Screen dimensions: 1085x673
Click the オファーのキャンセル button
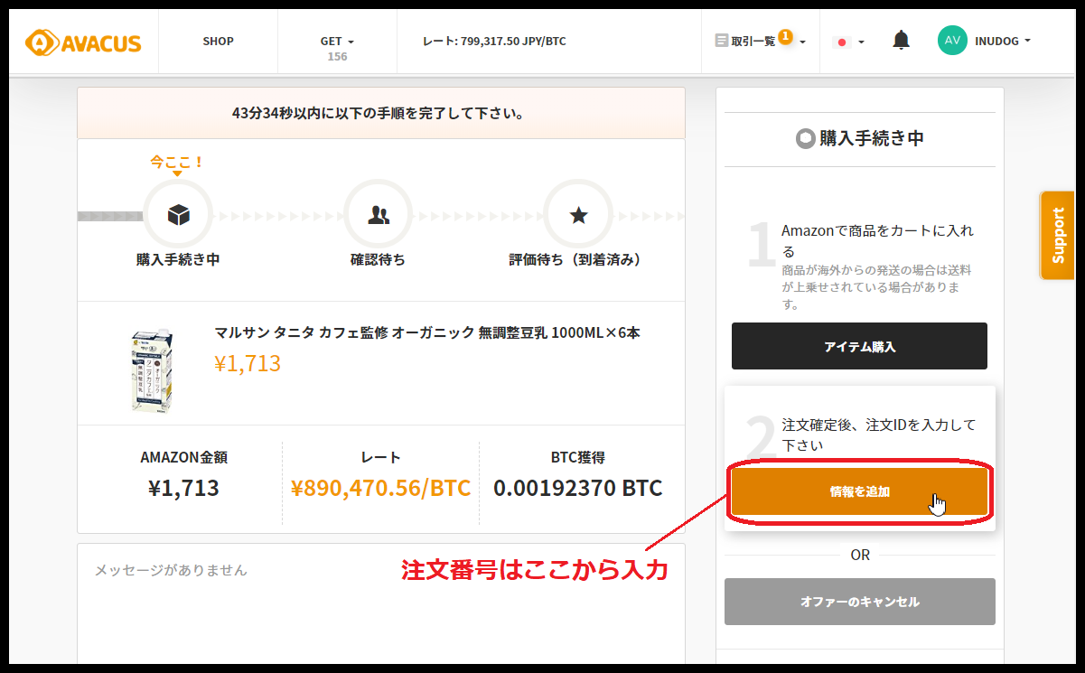859,602
